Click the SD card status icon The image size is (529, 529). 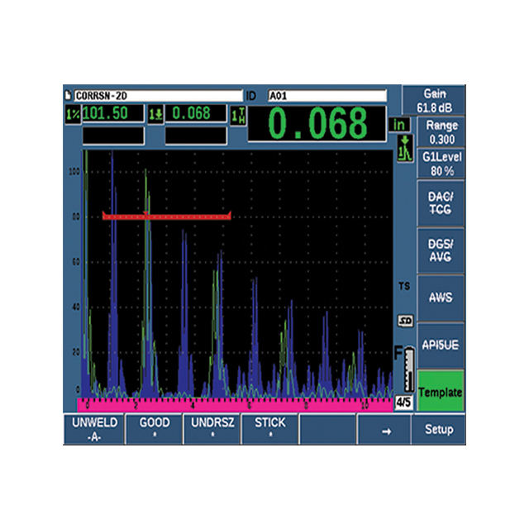click(x=405, y=321)
